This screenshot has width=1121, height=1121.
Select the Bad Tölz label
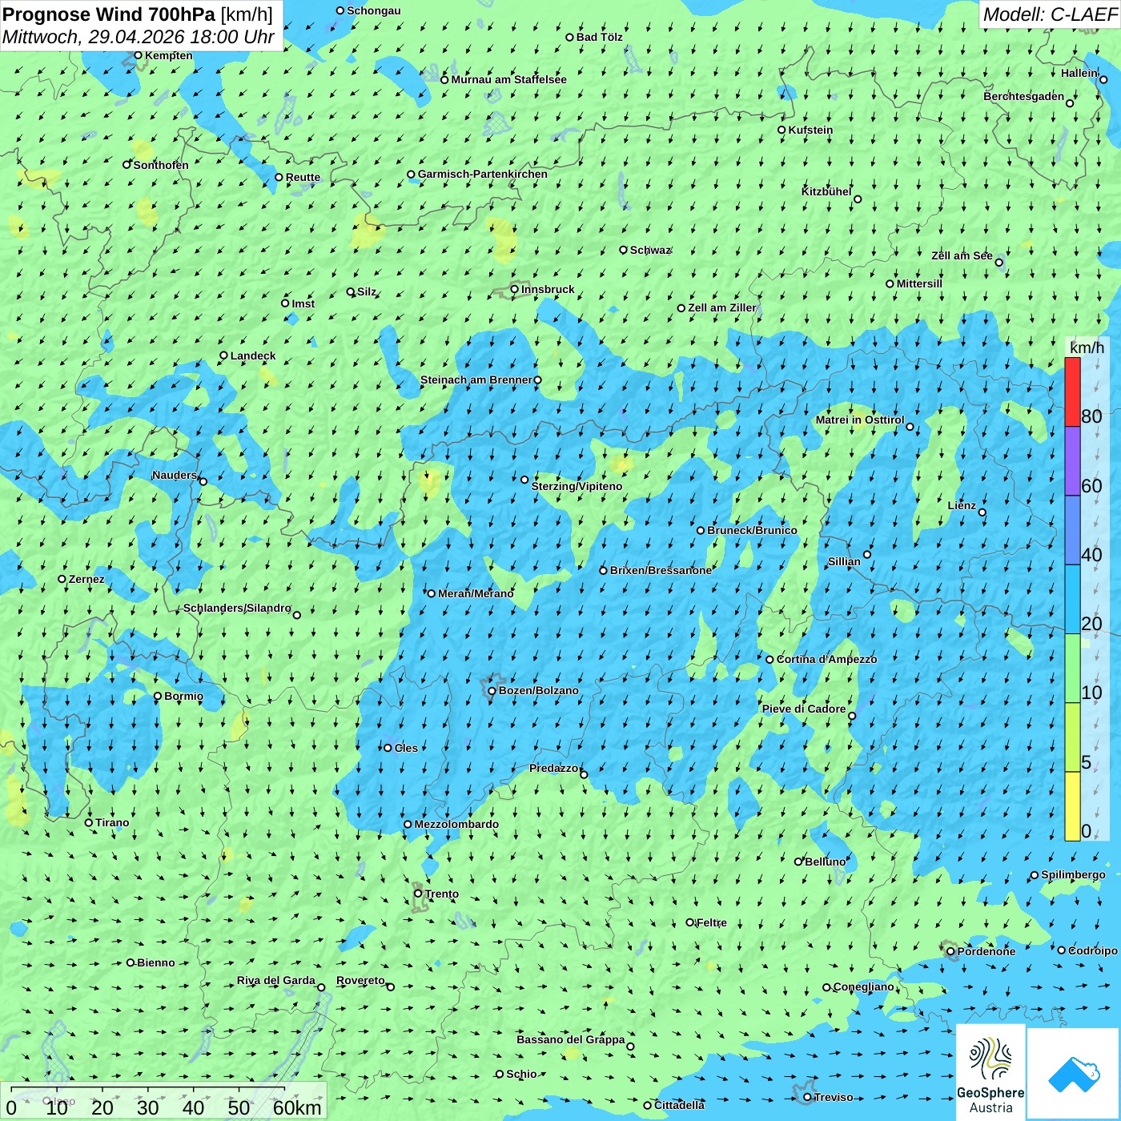coord(599,37)
